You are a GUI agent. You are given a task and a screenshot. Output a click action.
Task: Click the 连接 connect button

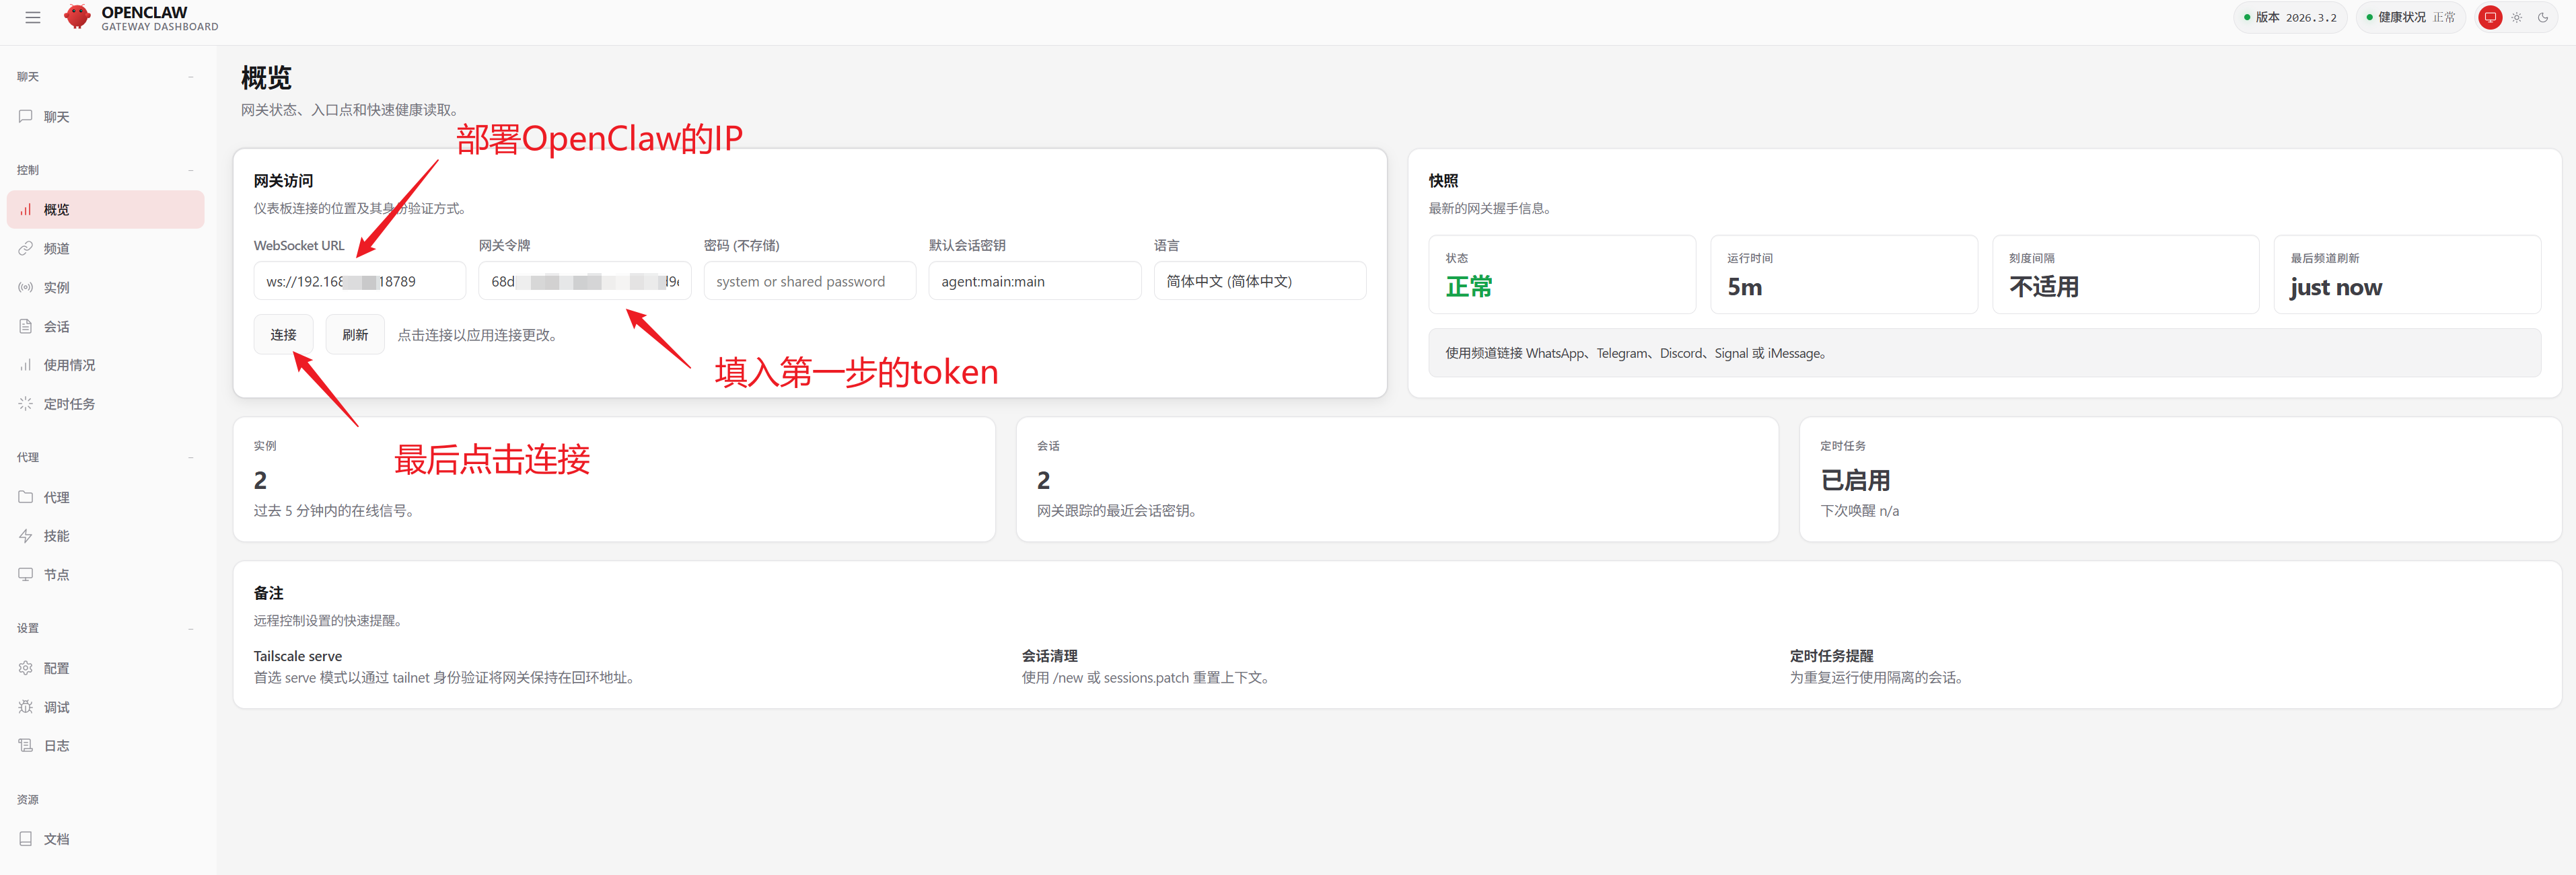click(x=283, y=335)
